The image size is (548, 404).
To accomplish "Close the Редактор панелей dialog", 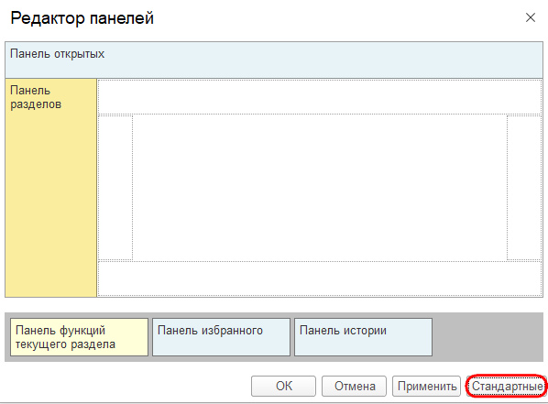I will pyautogui.click(x=531, y=17).
